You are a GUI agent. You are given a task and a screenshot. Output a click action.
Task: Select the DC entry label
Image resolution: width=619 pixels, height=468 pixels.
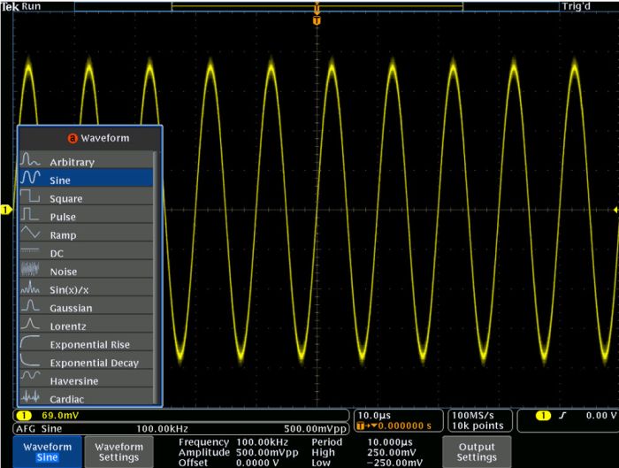tap(57, 254)
